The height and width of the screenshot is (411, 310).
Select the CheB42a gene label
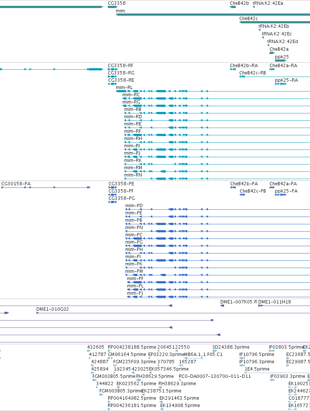(x=279, y=49)
